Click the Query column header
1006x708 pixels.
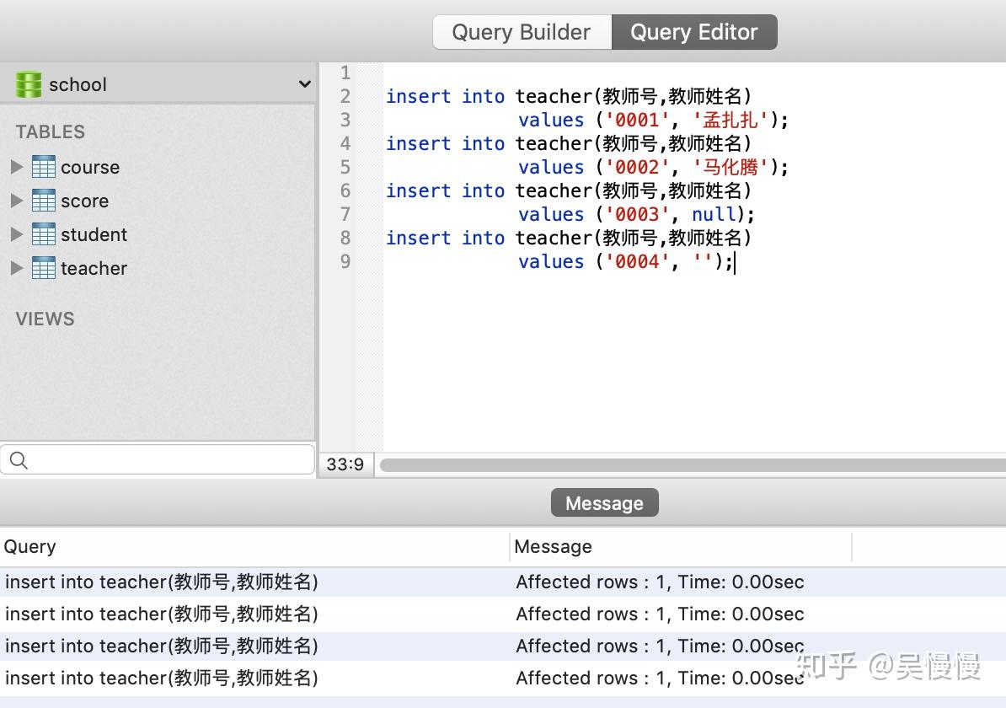pyautogui.click(x=254, y=547)
